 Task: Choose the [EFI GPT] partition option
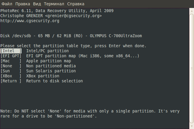tap(11, 56)
